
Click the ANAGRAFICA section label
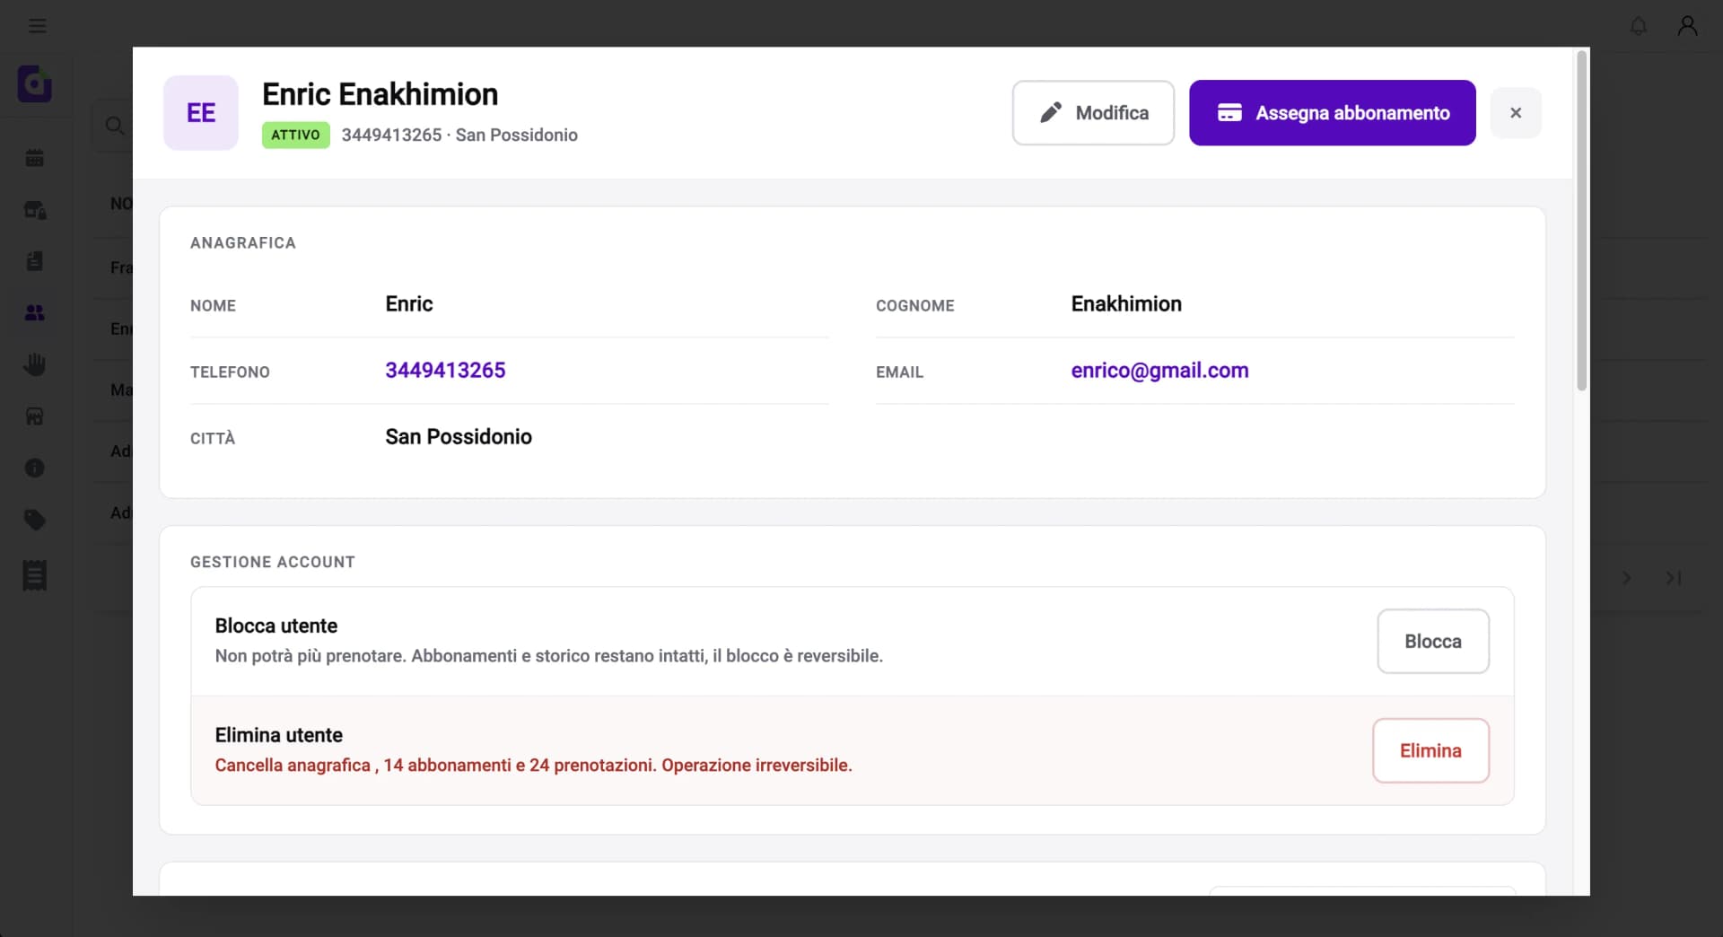click(x=243, y=242)
